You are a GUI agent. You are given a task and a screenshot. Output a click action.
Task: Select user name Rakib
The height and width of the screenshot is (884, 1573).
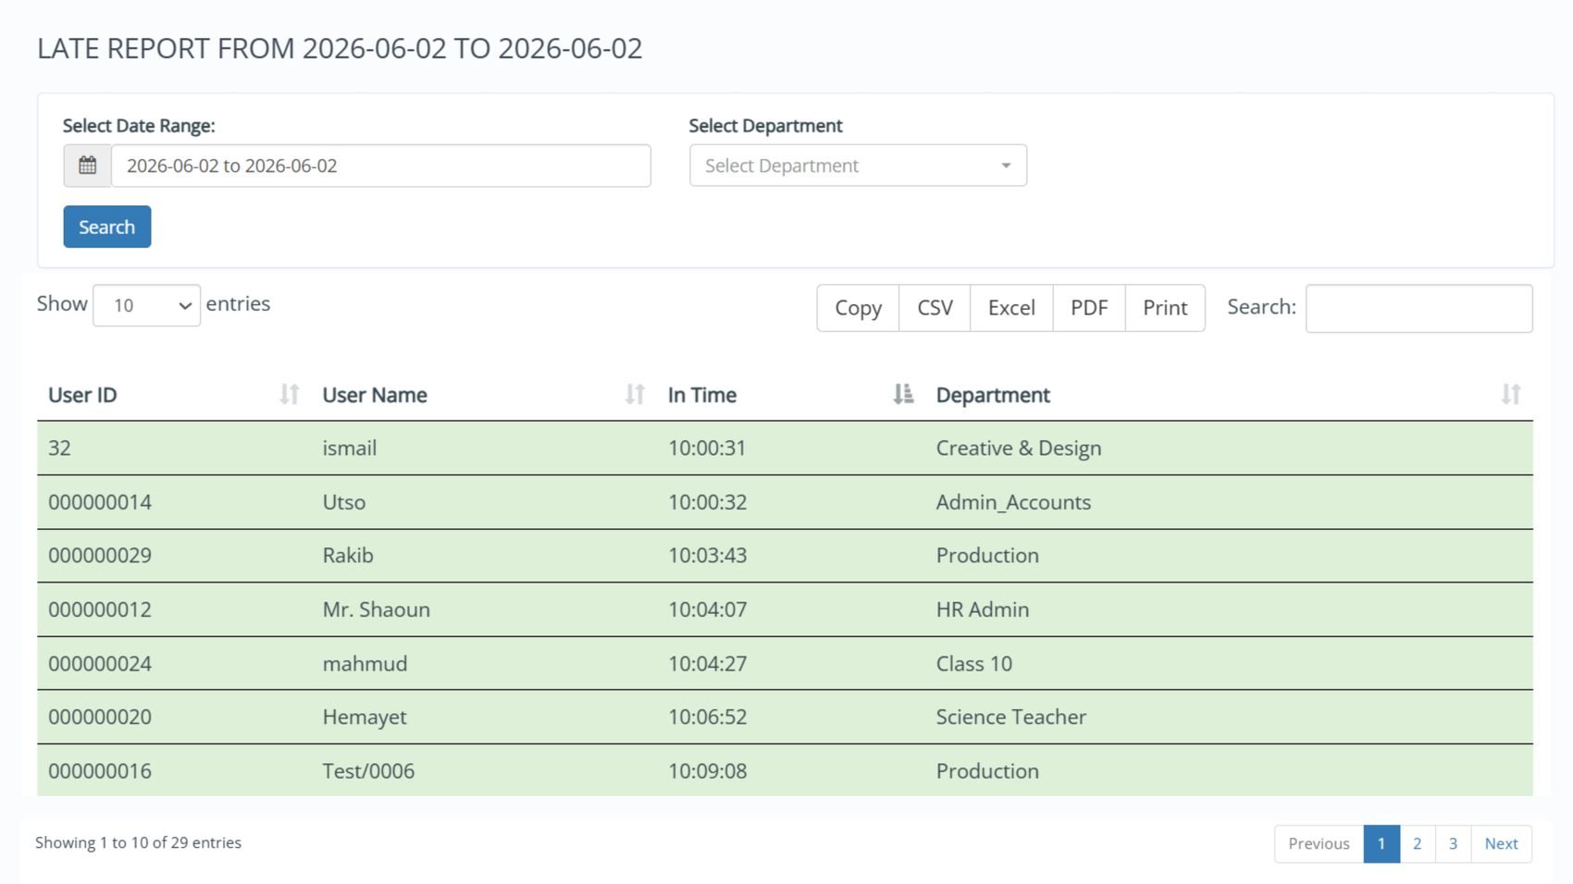point(348,556)
